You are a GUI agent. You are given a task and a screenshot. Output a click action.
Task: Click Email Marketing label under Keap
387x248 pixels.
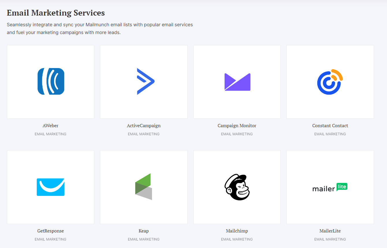(144, 239)
